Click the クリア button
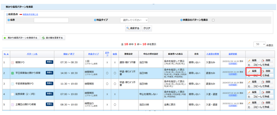 click(147, 28)
